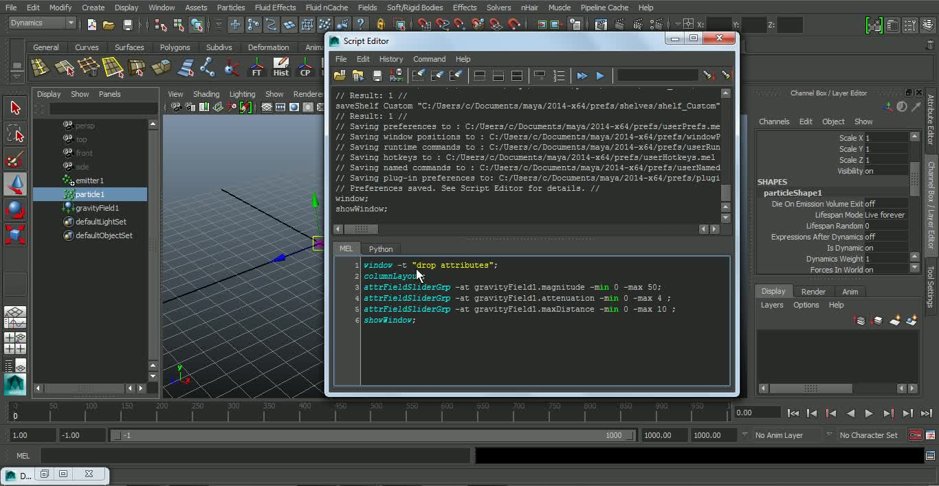The height and width of the screenshot is (486, 939).
Task: Click the CP shelf button
Action: (305, 67)
